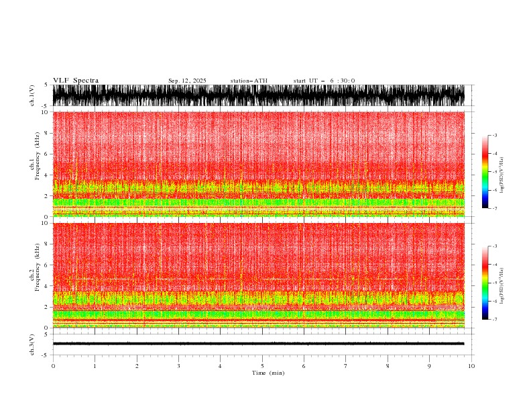The image size is (531, 411).
Task: Click the 'ch.1(V)' waveform axis label
Action: click(x=32, y=95)
